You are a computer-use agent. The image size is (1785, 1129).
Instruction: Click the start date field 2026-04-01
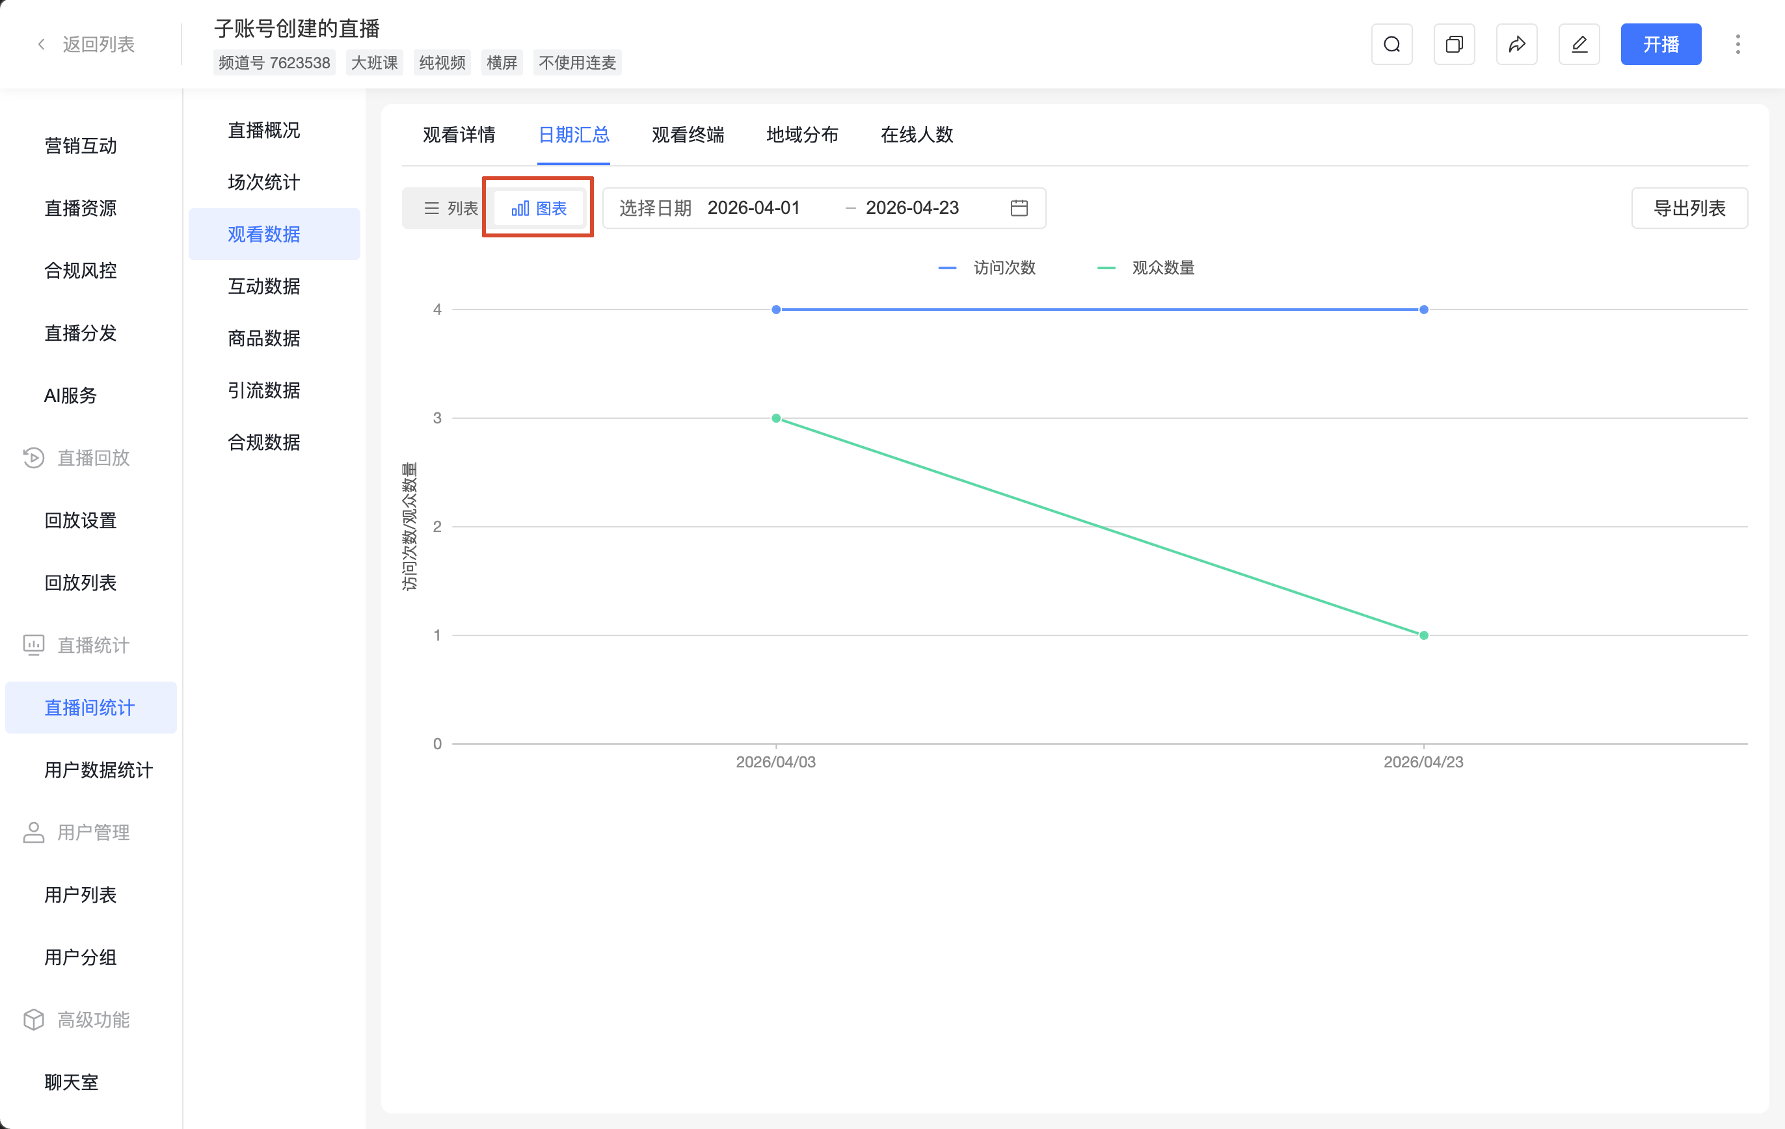click(753, 208)
